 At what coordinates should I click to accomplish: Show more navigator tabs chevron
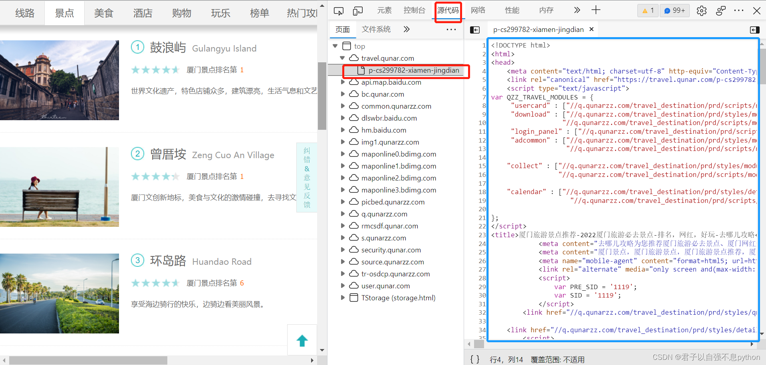click(407, 29)
